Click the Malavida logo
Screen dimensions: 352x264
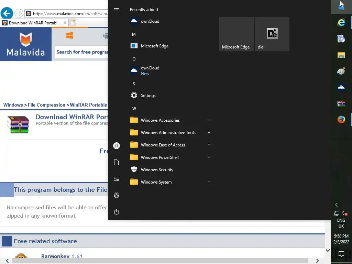click(x=25, y=44)
